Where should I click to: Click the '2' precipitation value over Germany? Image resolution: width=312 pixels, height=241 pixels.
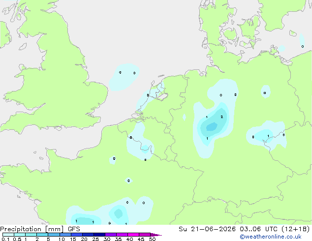(x=221, y=117)
